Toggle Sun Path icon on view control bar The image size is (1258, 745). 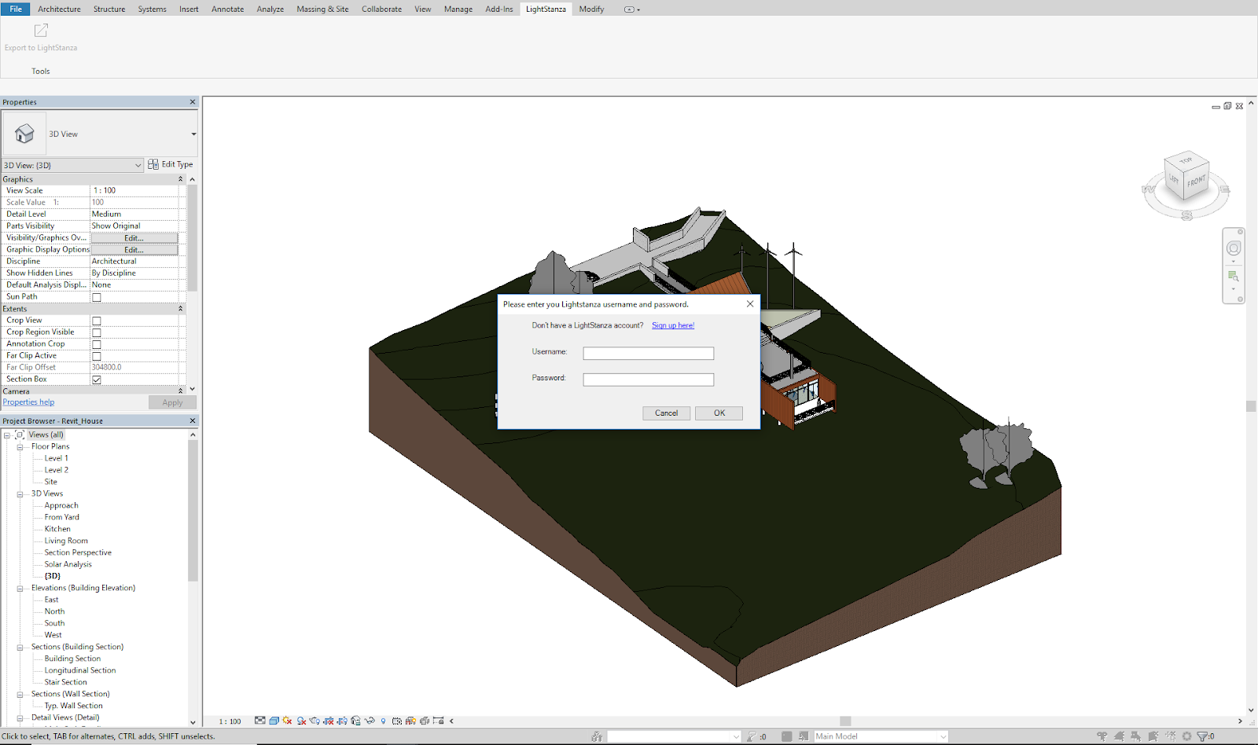(x=287, y=721)
